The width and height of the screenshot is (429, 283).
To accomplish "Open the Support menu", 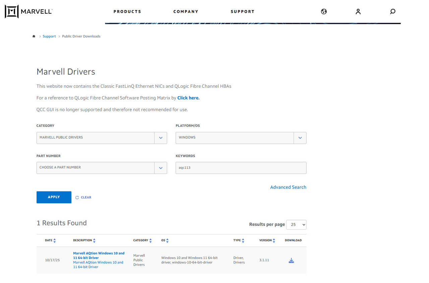I will click(243, 11).
